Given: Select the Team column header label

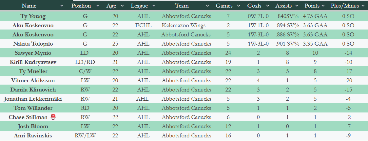Looking at the screenshot, I should coord(182,6).
